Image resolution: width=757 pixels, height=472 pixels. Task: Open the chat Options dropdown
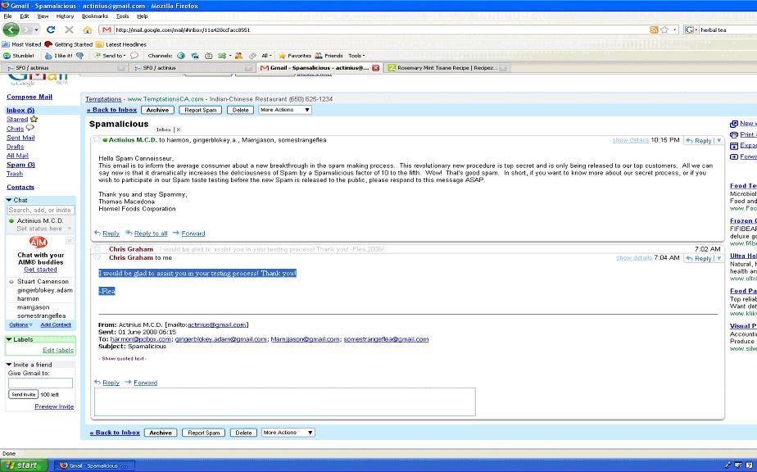pos(20,324)
